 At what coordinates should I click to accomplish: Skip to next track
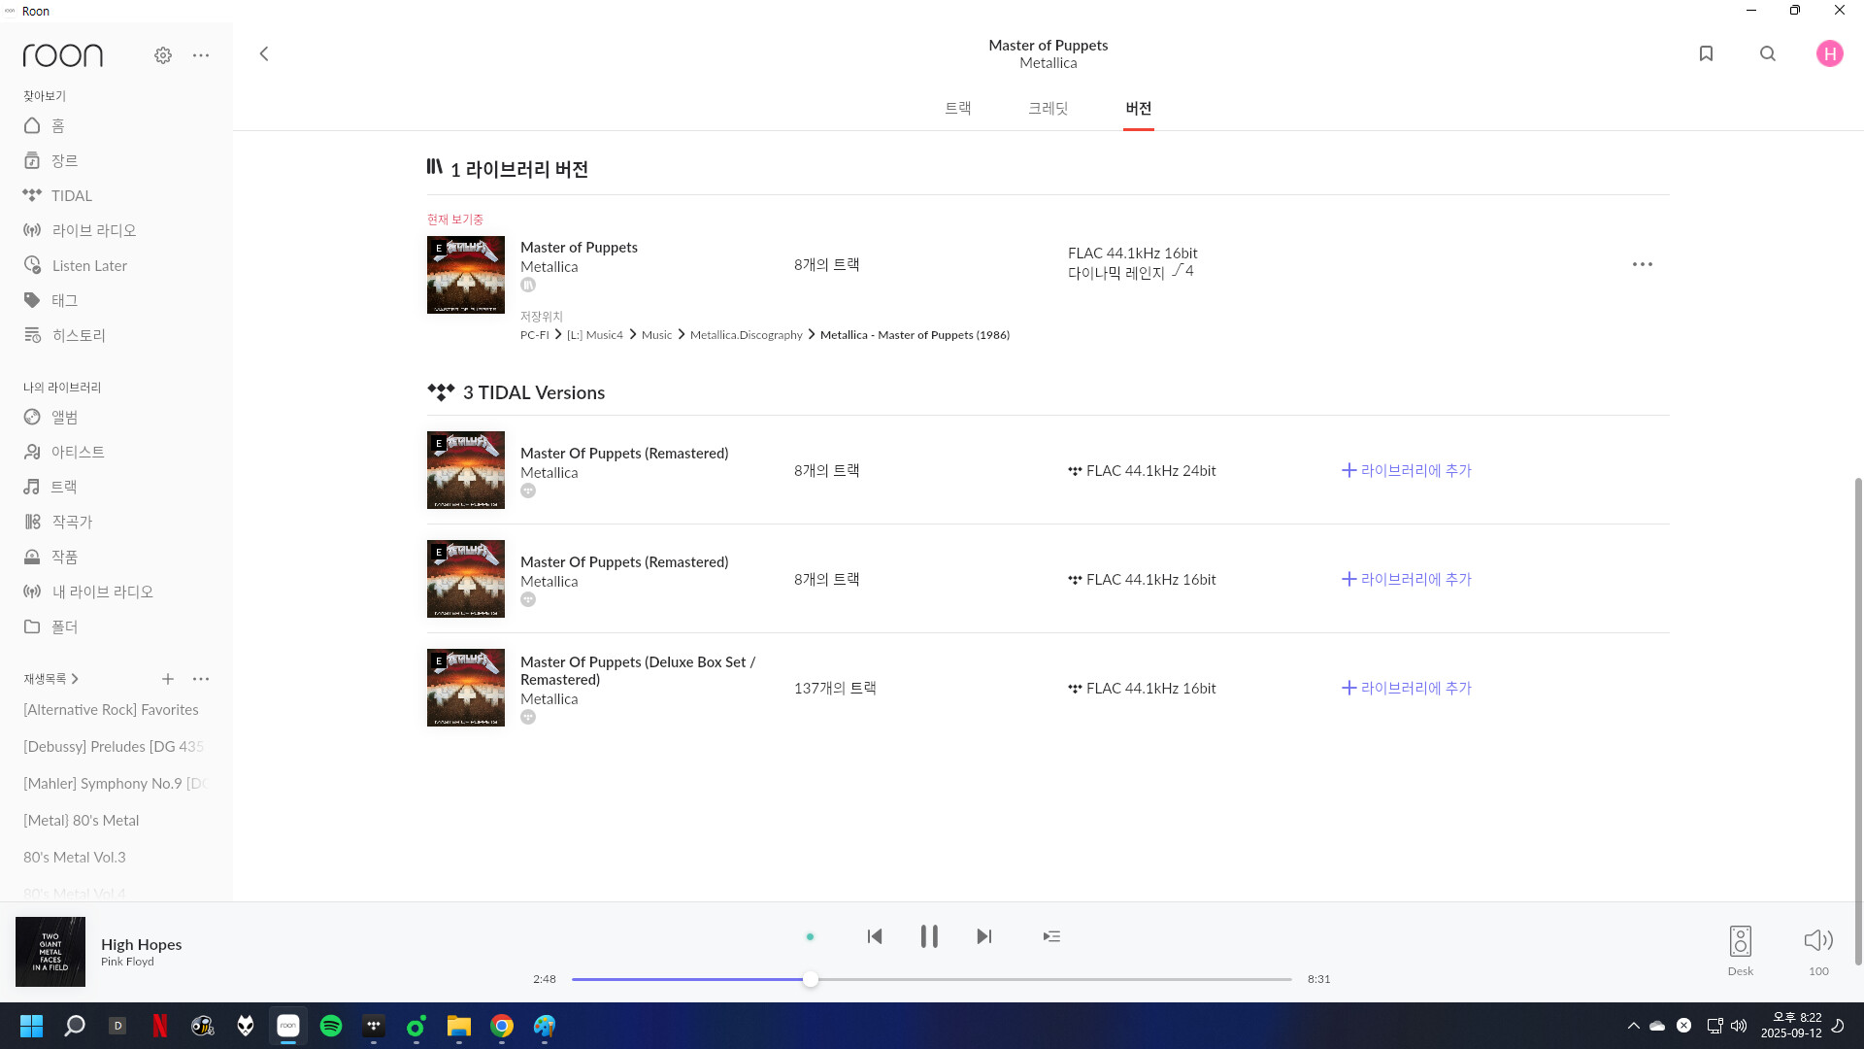click(x=983, y=936)
